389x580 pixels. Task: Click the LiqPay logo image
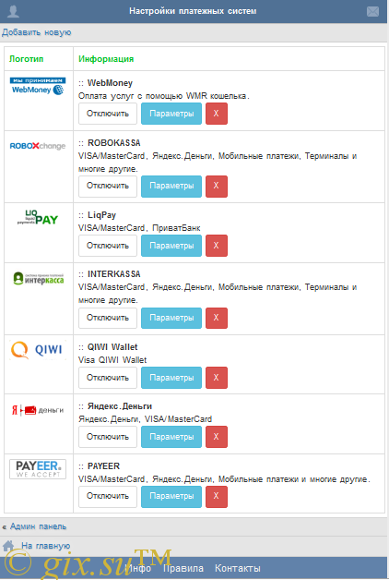[38, 218]
